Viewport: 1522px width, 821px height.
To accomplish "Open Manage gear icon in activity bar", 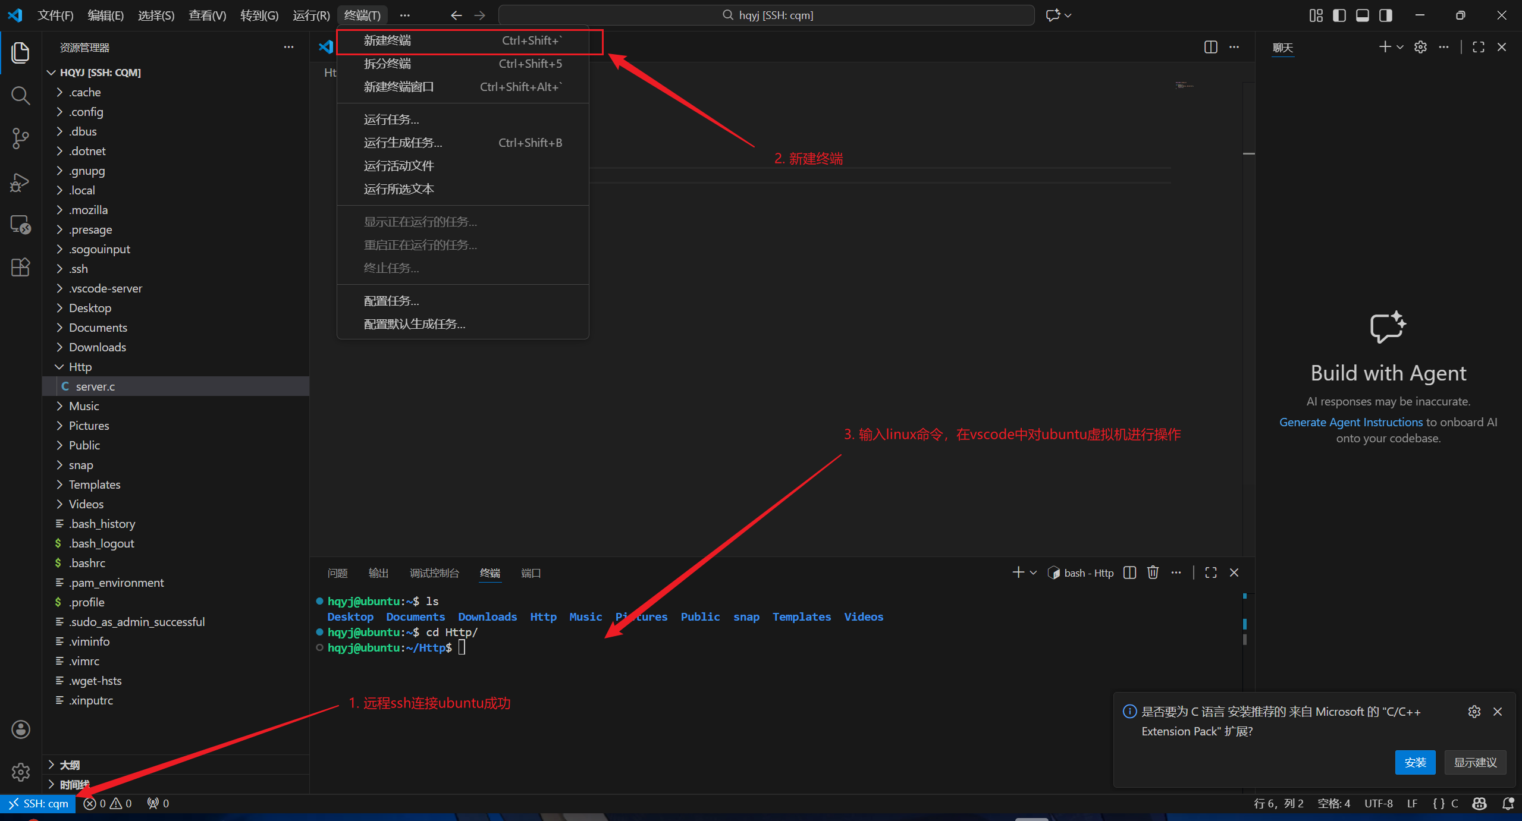I will point(20,772).
